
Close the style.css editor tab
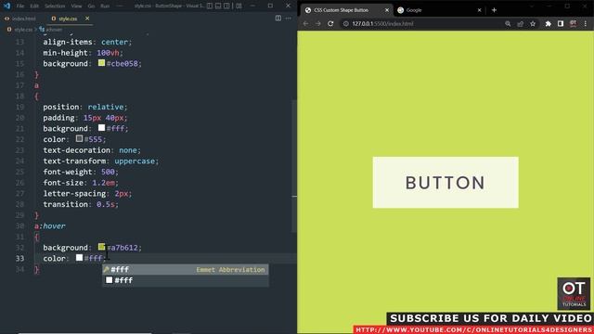[x=87, y=19]
